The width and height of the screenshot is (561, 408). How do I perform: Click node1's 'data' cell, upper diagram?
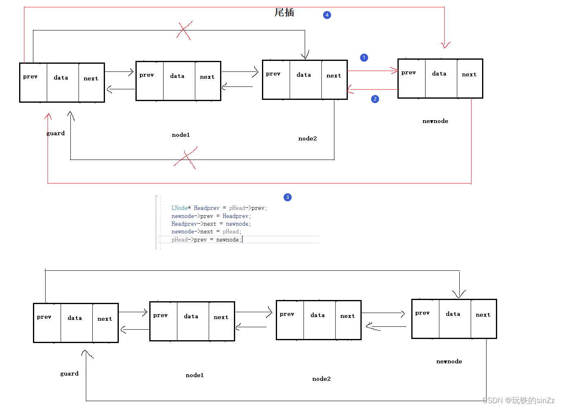coord(179,81)
